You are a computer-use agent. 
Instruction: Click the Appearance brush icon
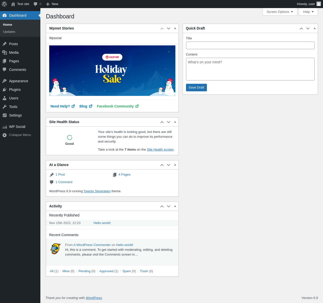pyautogui.click(x=5, y=81)
